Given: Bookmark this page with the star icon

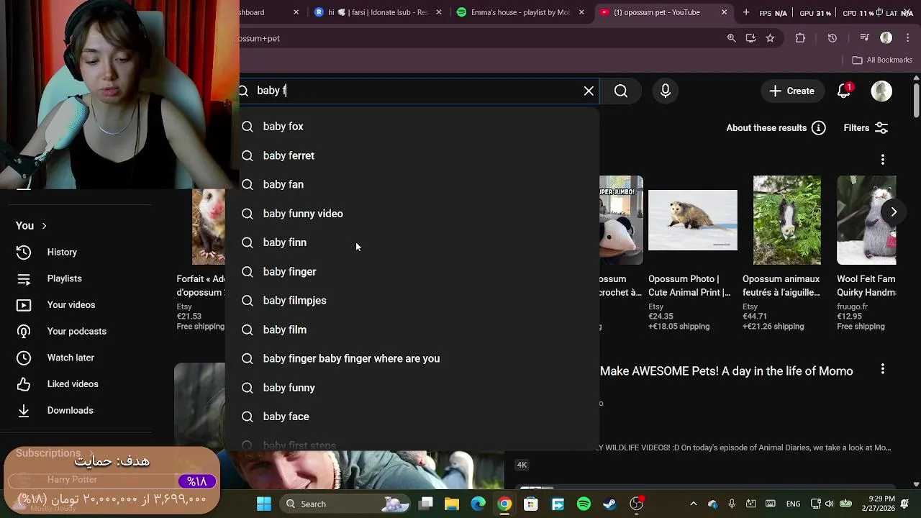Looking at the screenshot, I should 771,38.
